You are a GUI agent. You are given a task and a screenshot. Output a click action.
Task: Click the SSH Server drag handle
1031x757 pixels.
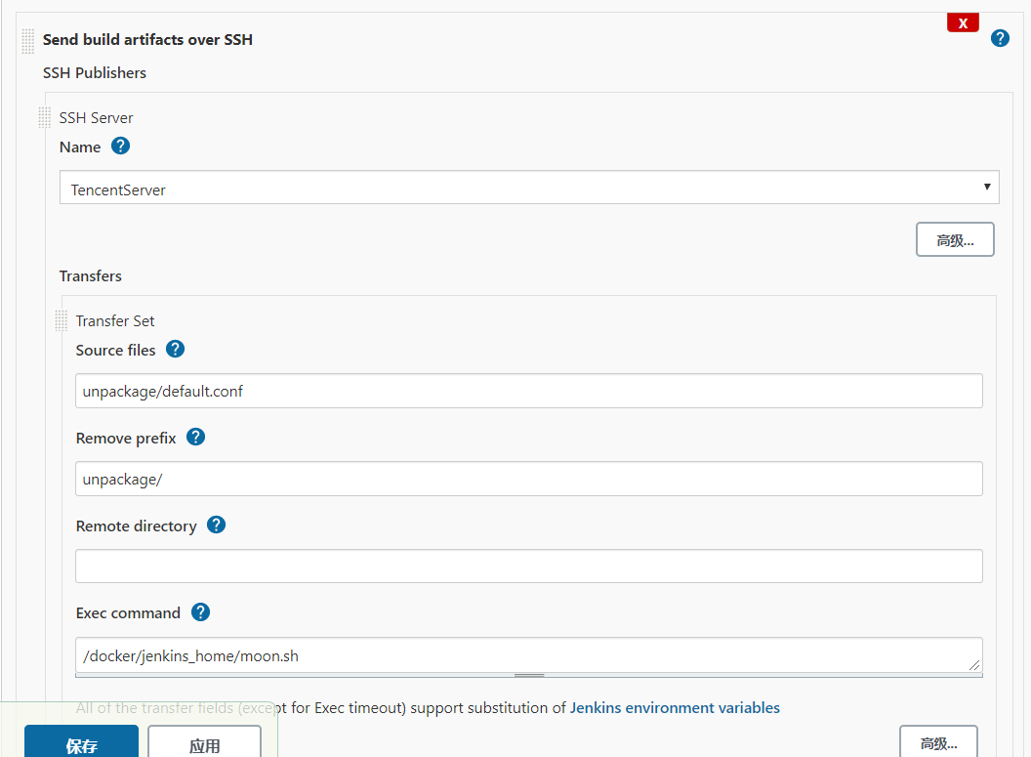pyautogui.click(x=44, y=116)
